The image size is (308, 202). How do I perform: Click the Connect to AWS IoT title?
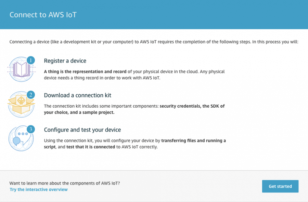click(43, 15)
